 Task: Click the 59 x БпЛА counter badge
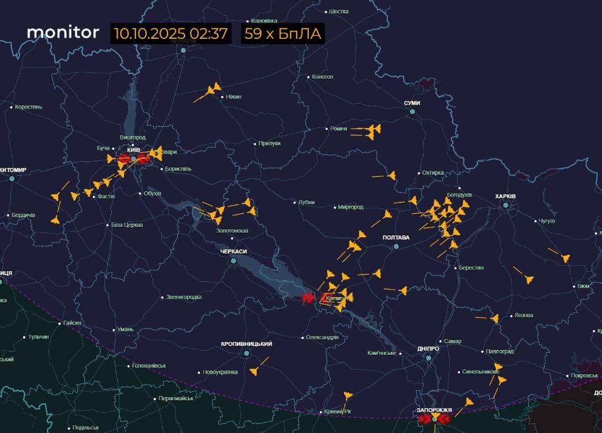[282, 33]
